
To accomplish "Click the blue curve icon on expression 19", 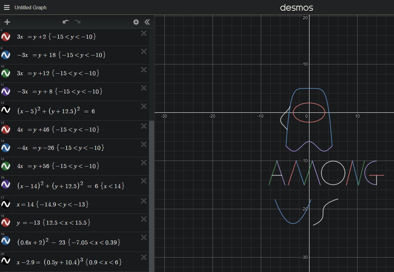I will [x=6, y=240].
